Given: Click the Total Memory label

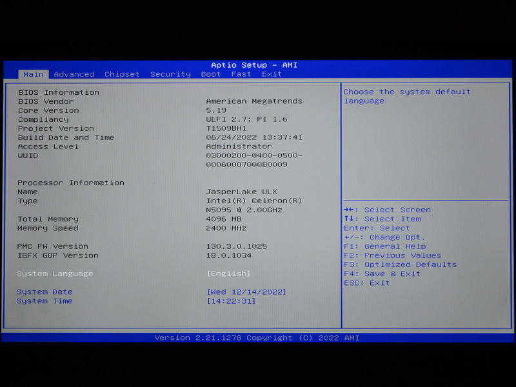Looking at the screenshot, I should 48,219.
